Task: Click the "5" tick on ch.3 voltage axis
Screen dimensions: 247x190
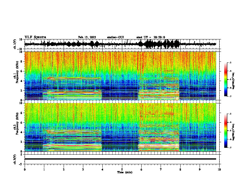Action: 22,155
